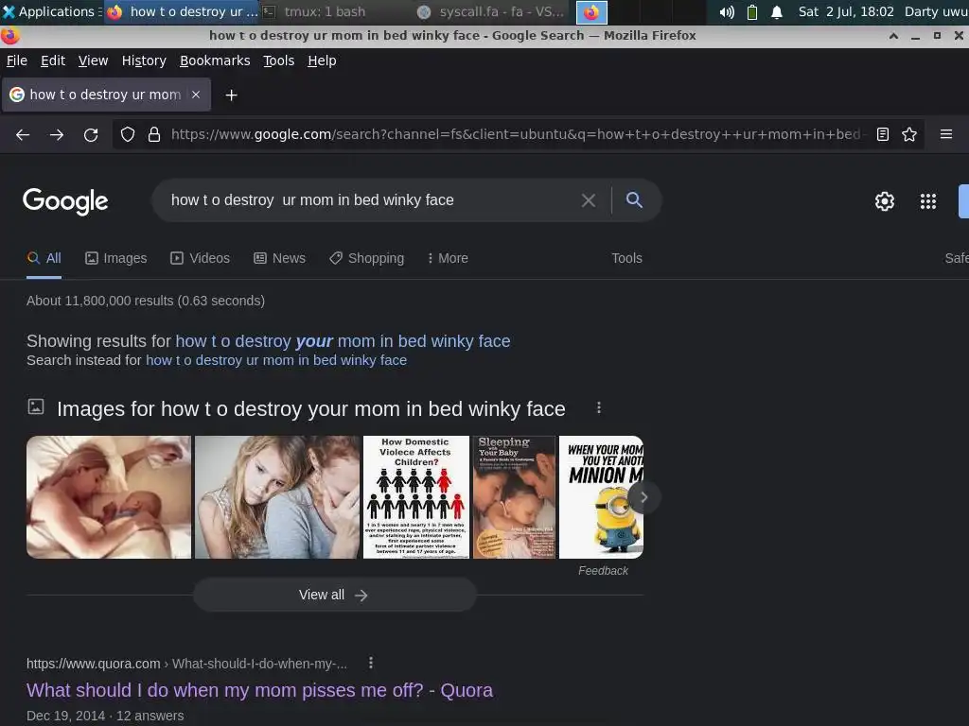Image resolution: width=969 pixels, height=726 pixels.
Task: Open the Bookmarks menu
Action: pyautogui.click(x=215, y=60)
